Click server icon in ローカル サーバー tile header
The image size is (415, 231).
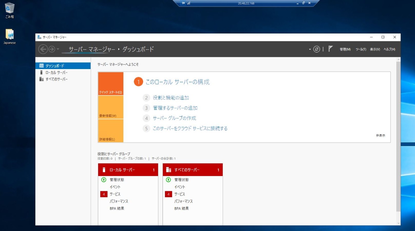click(x=104, y=170)
